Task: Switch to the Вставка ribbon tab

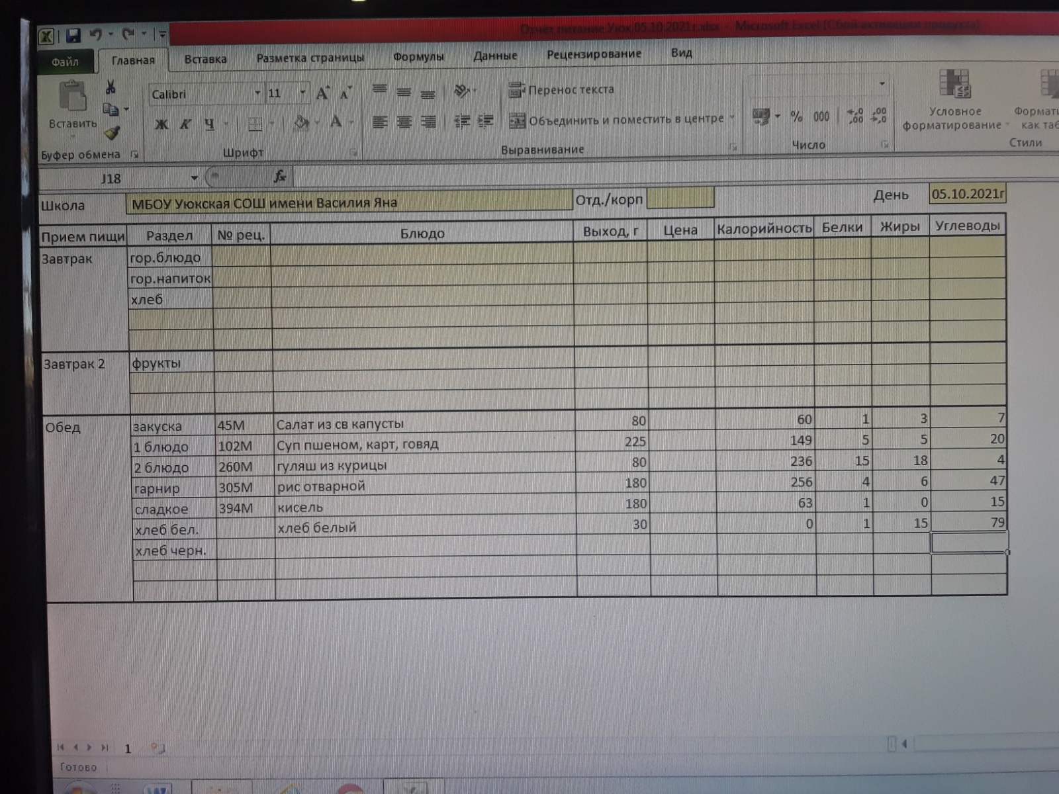Action: pos(205,60)
